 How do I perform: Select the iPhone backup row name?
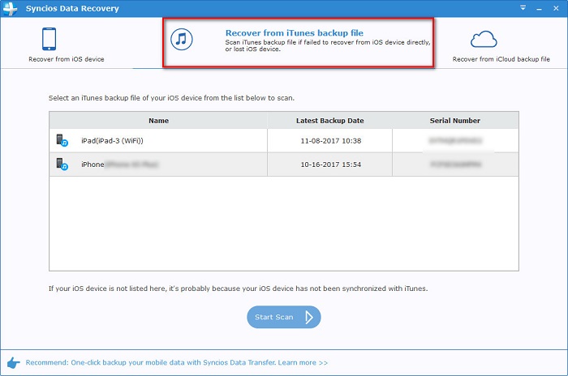coord(119,164)
